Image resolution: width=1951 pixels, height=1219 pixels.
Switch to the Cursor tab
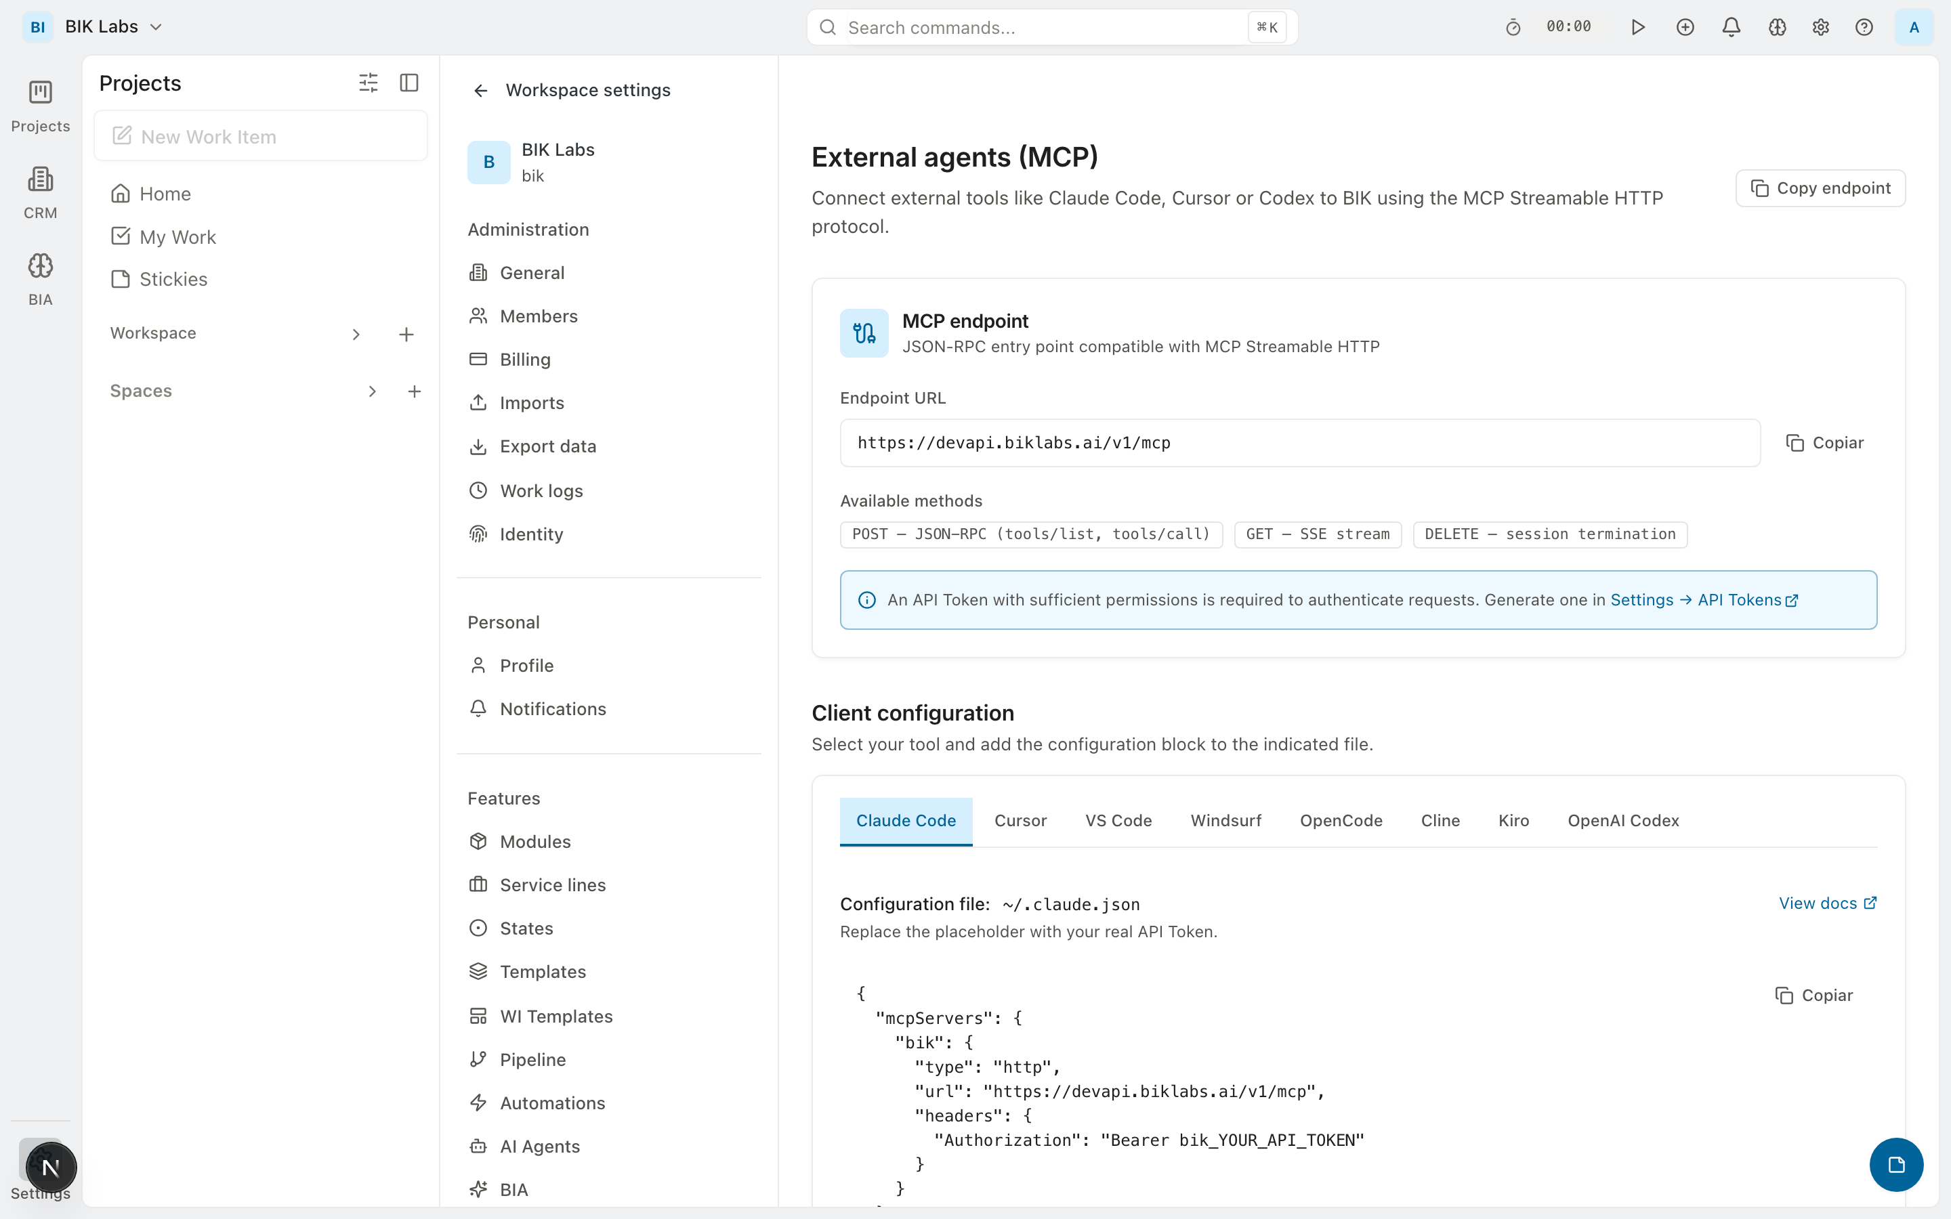pos(1020,821)
